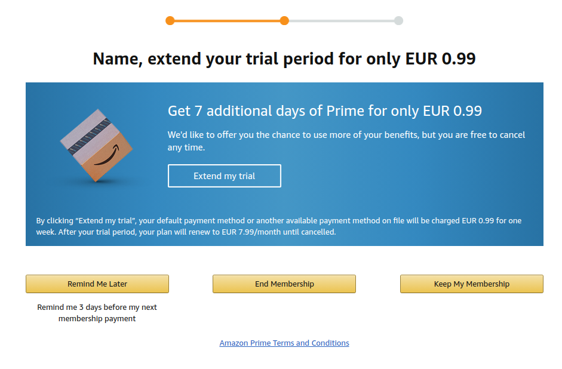Open Amazon Prime Terms and Conditions link
The image size is (562, 369).
(x=284, y=343)
